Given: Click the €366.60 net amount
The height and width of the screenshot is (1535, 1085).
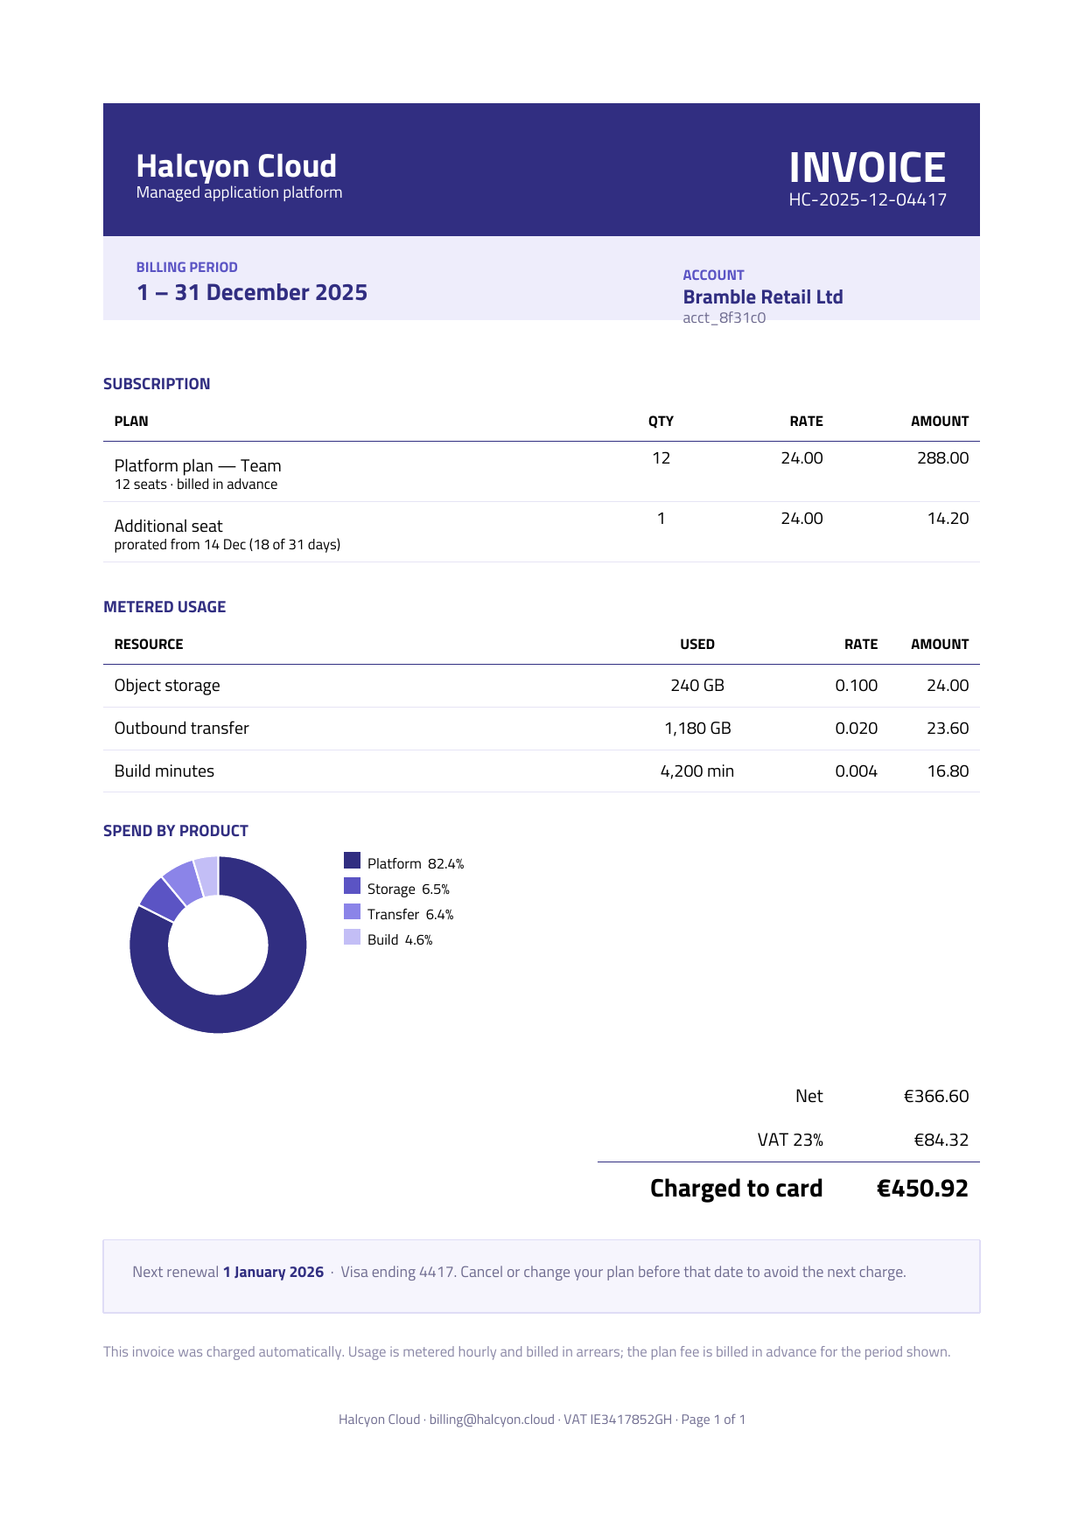Looking at the screenshot, I should (936, 1097).
